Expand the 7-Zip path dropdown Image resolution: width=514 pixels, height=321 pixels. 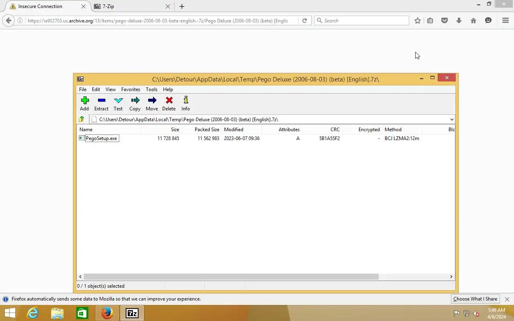pyautogui.click(x=452, y=119)
